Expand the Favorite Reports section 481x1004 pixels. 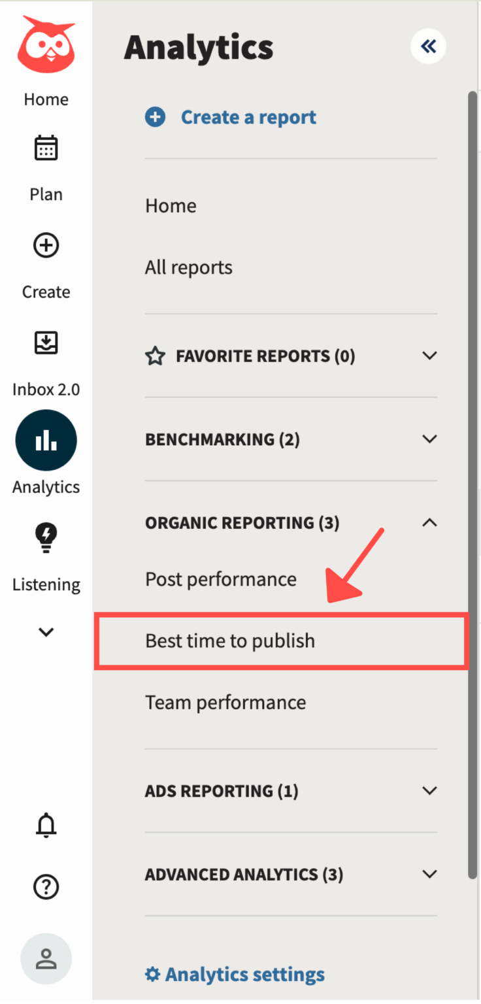pos(429,356)
